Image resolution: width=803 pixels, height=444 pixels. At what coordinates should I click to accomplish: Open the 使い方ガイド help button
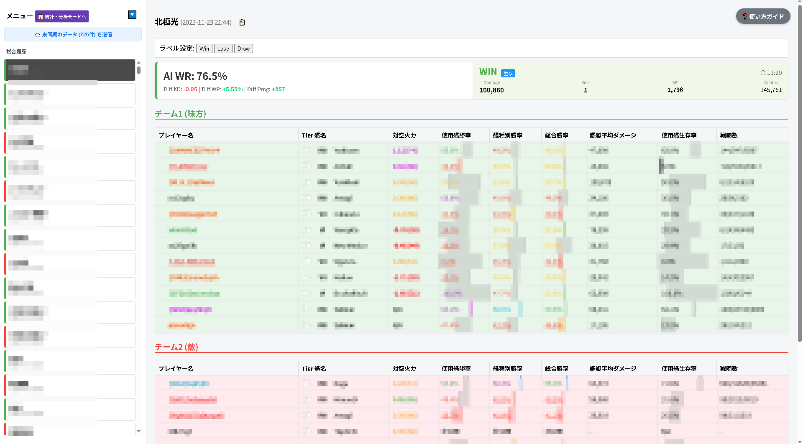pos(763,17)
